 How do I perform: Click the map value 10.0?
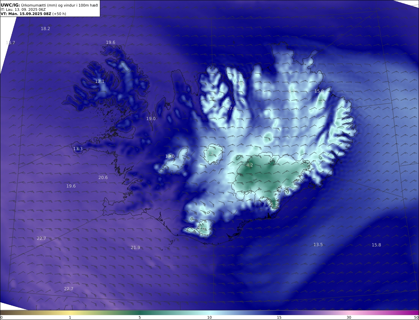pos(170,157)
